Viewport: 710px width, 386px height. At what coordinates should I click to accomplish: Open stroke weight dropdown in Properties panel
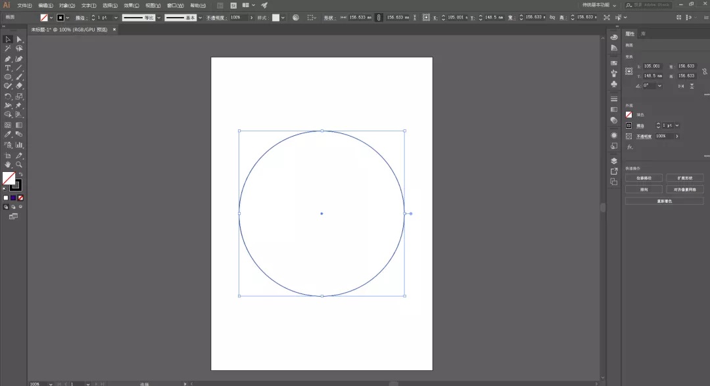677,125
